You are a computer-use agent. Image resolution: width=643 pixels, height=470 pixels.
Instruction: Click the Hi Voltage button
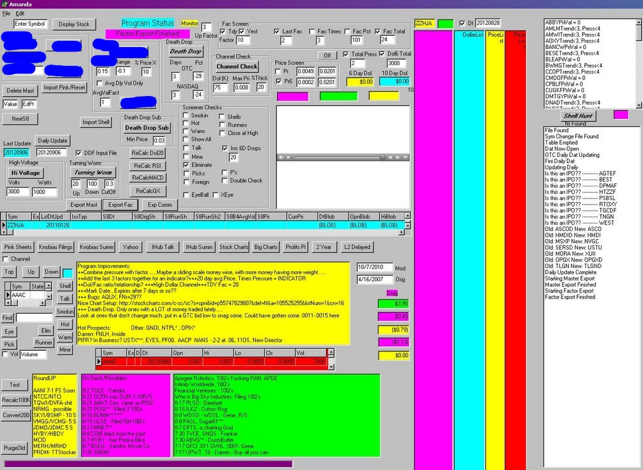(25, 173)
